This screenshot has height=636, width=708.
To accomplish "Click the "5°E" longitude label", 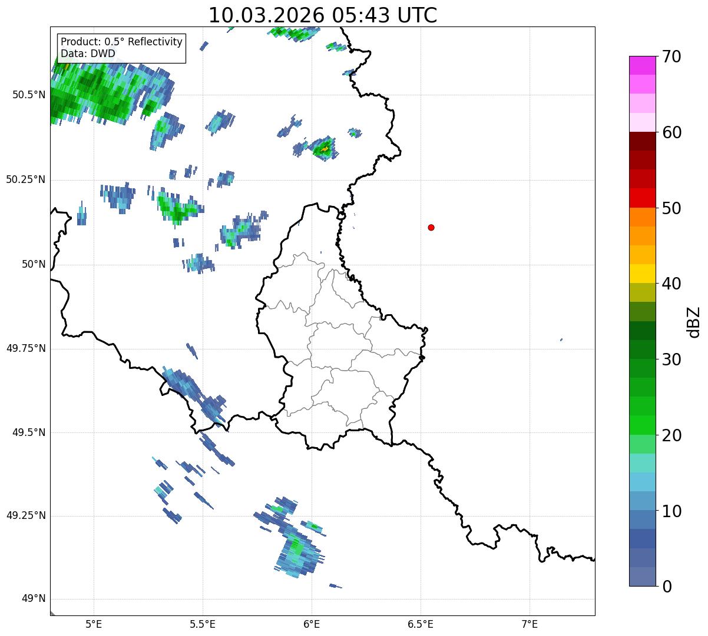I will point(94,624).
